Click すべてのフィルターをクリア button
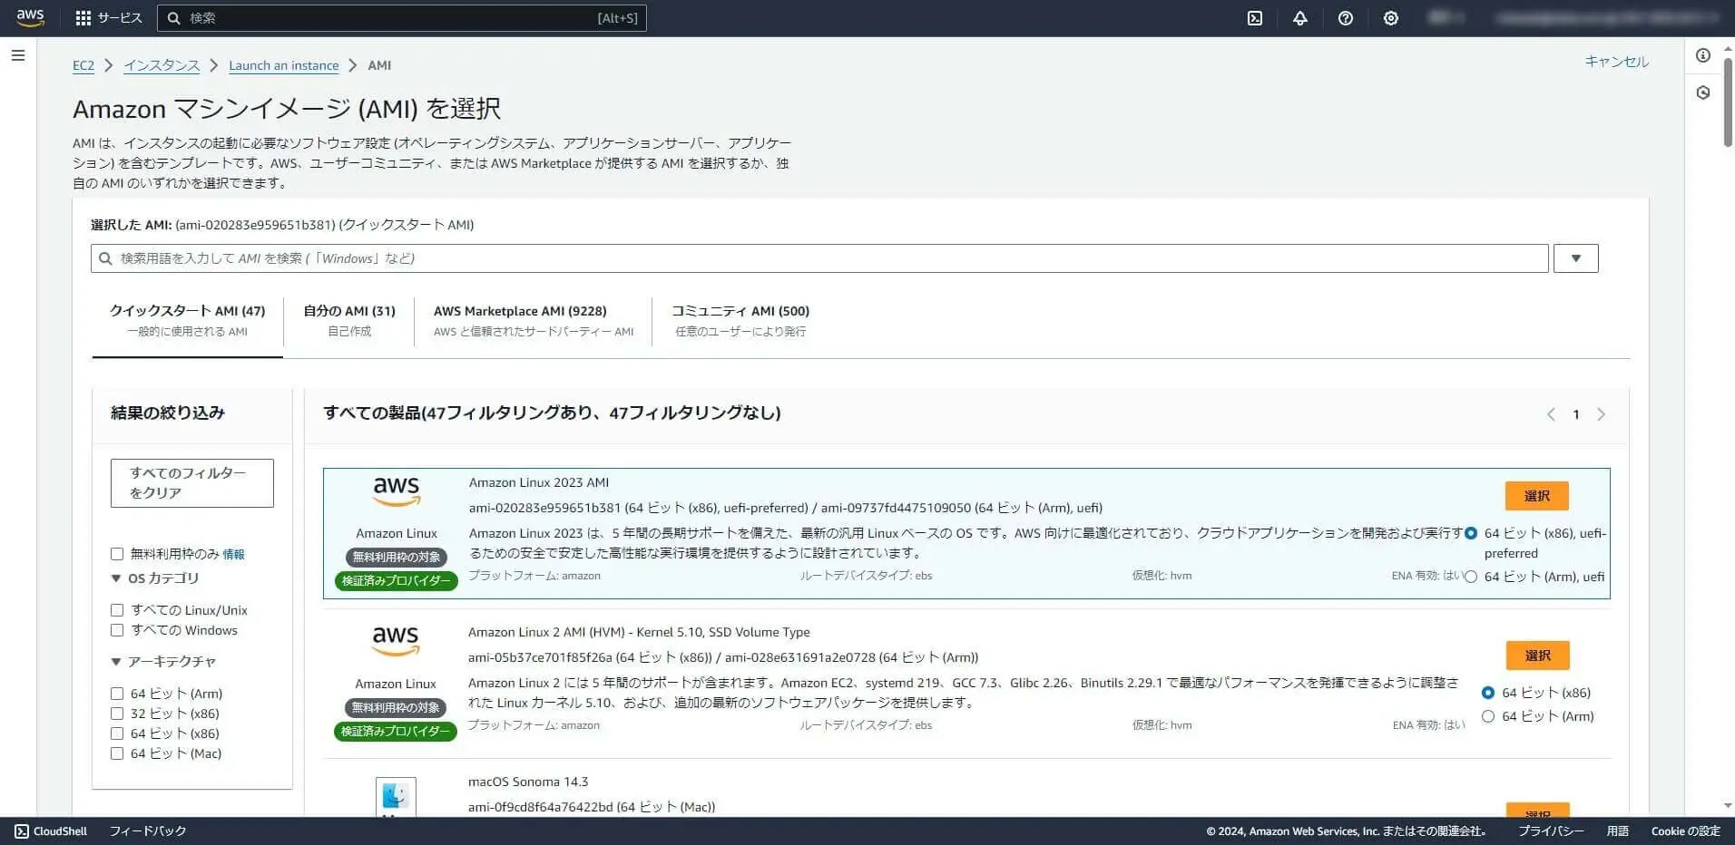 (192, 483)
